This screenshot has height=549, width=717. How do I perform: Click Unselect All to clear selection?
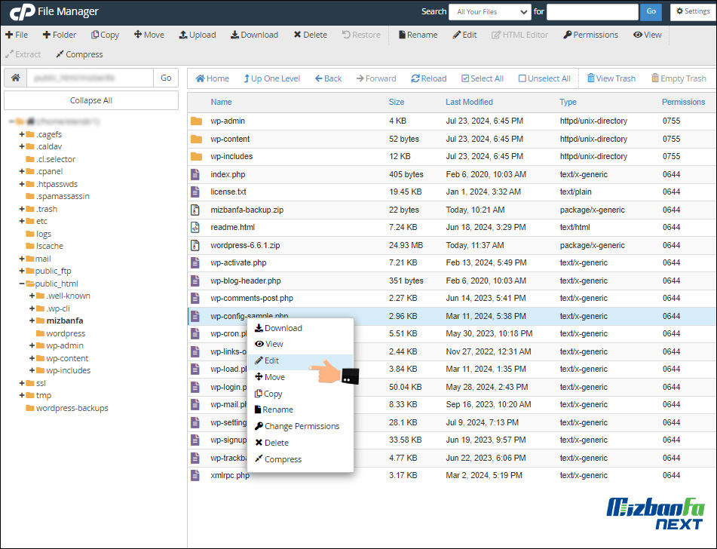(x=544, y=78)
